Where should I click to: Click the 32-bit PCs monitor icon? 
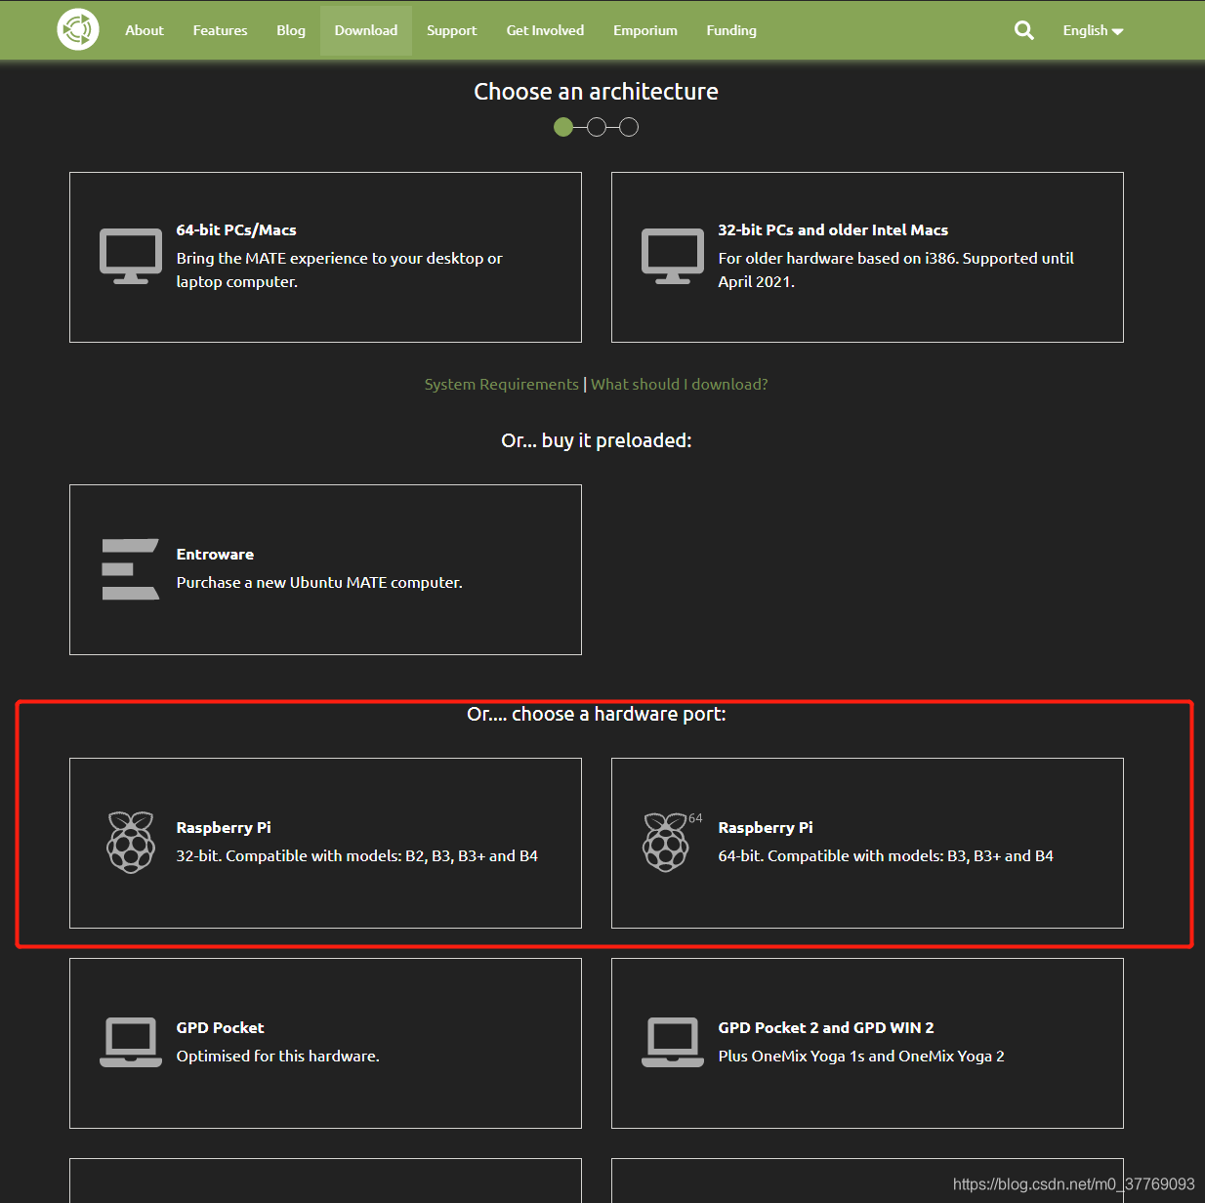coord(673,257)
